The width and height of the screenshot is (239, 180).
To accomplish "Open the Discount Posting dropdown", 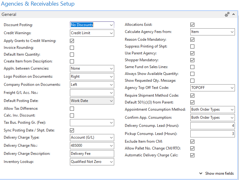I will (x=111, y=25).
